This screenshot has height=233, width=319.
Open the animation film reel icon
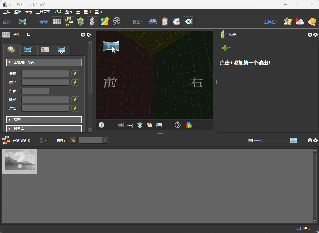click(117, 22)
